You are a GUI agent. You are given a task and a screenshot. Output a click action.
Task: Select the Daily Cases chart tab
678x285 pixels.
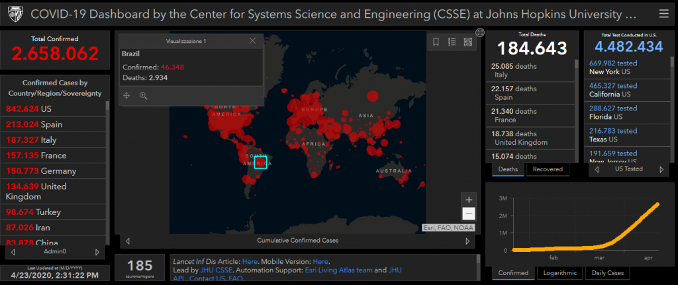608,273
